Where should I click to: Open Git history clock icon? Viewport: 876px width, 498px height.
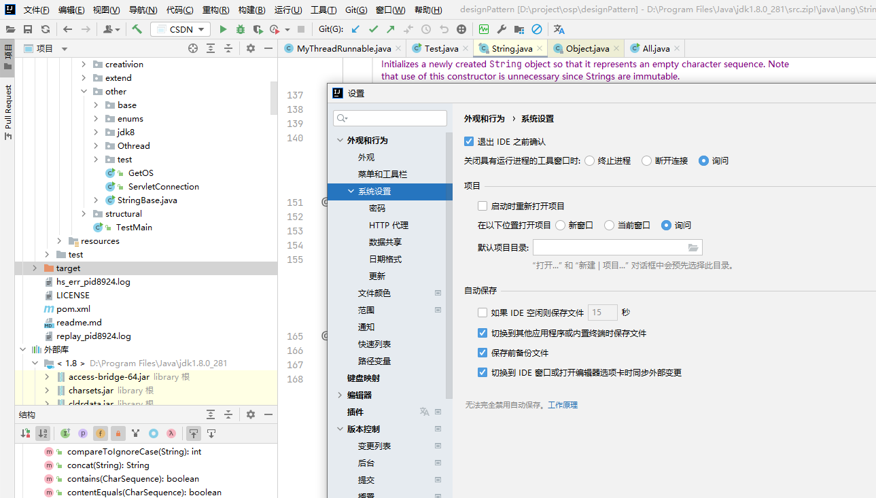click(426, 29)
